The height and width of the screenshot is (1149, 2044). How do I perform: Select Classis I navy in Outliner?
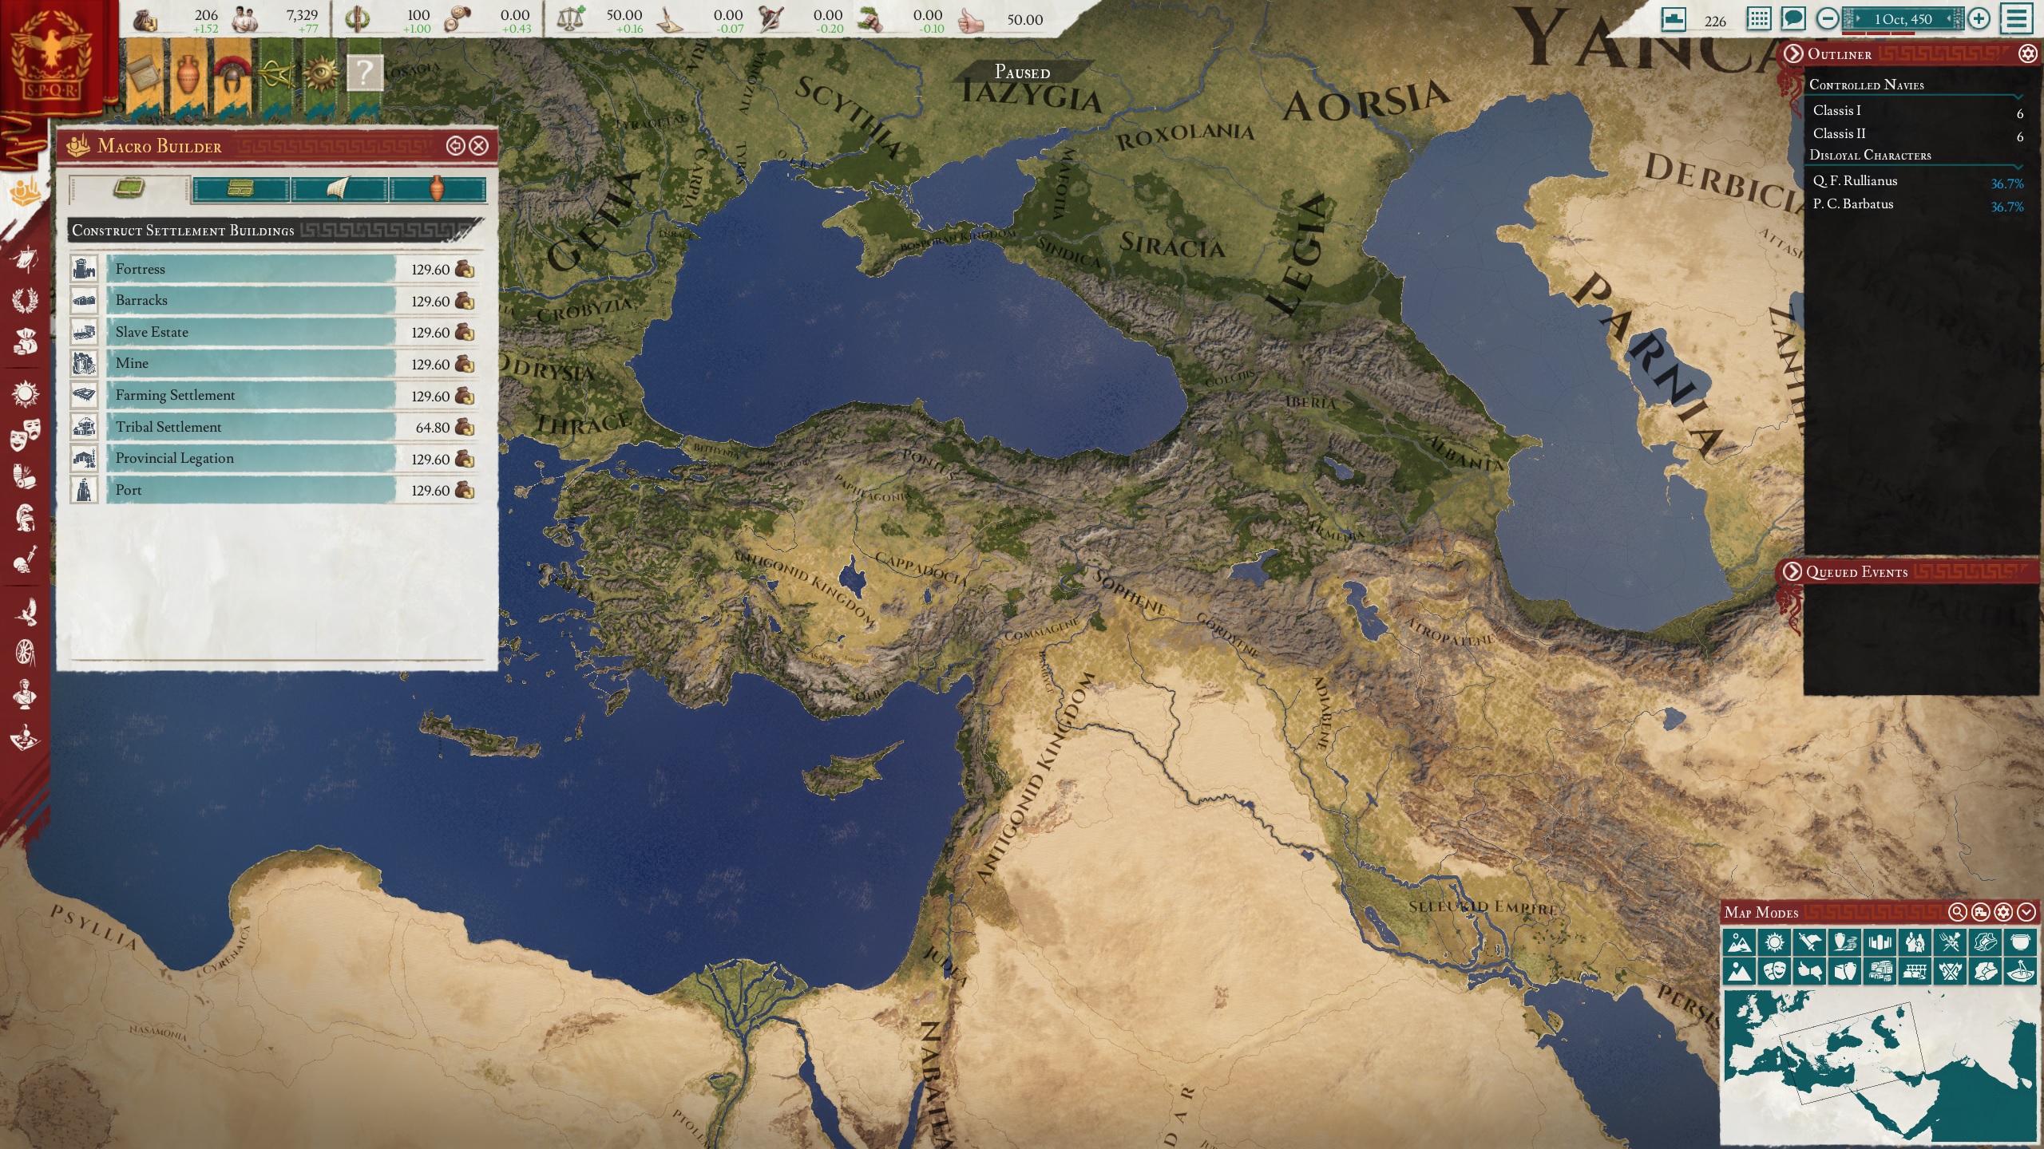tap(1917, 111)
